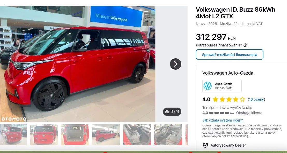The image size is (287, 153).
Task: Click the first gold star rating
Action: pyautogui.click(x=216, y=99)
